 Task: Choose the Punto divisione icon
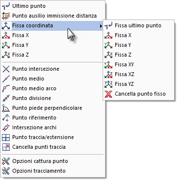[6, 99]
